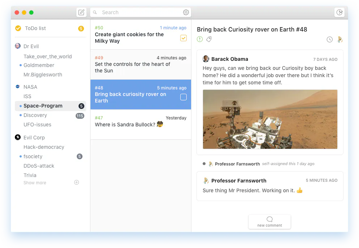Click the badge 5 on ToDo list
This screenshot has width=359, height=248.
click(81, 28)
